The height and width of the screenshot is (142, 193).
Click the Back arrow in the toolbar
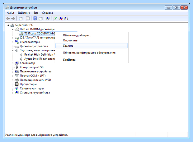[8, 19]
